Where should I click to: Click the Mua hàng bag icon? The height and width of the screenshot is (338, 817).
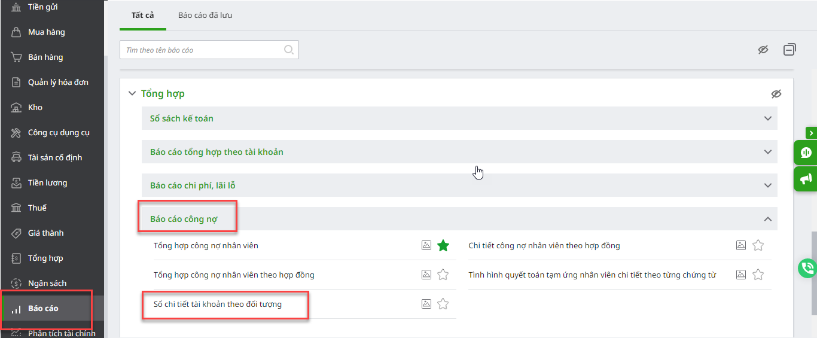click(x=16, y=32)
